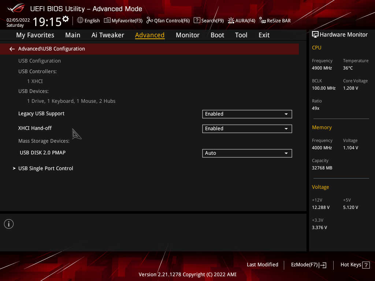Viewport: 375px width, 281px height.
Task: Switch to Ai Tweaker tab
Action: click(x=108, y=35)
